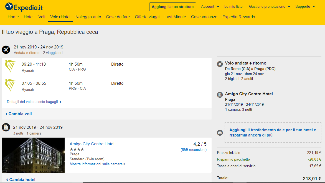
Task: Click the Risparmio pacchetto -20,83 € value
Action: (314, 159)
